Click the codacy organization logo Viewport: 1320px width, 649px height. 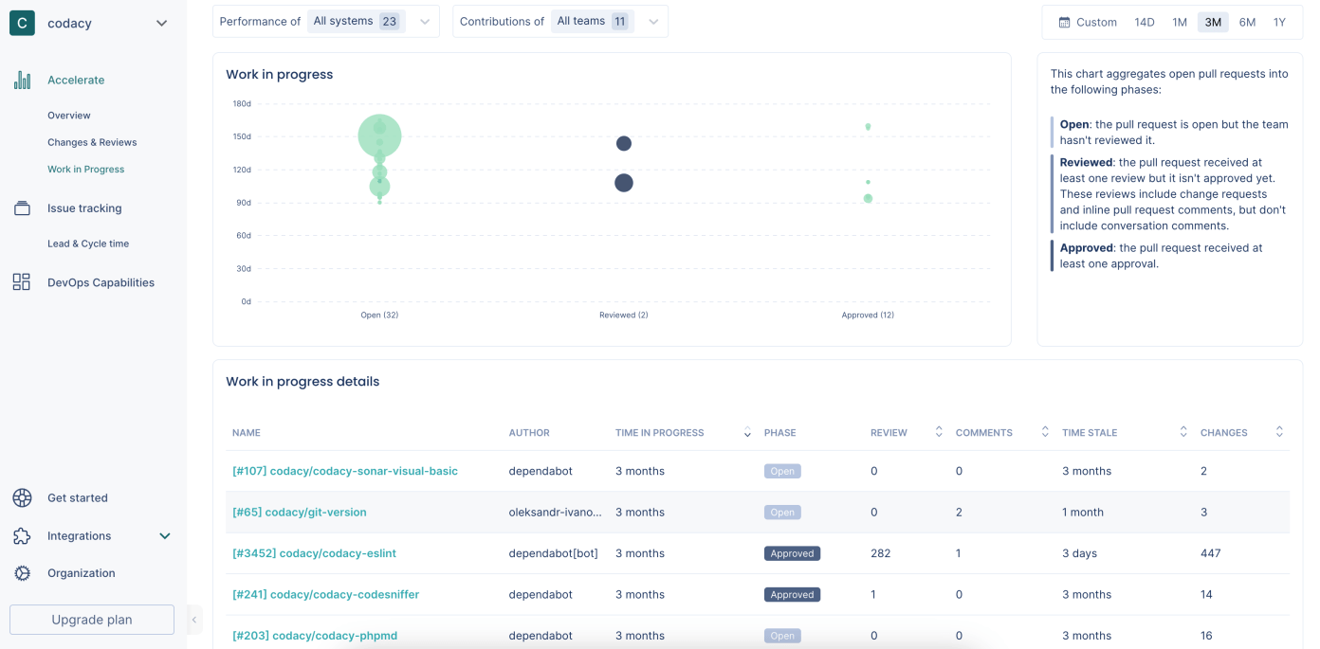(x=22, y=23)
